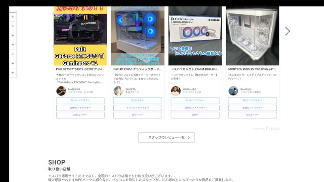Open the white PC with blue fans image

coord(138,36)
